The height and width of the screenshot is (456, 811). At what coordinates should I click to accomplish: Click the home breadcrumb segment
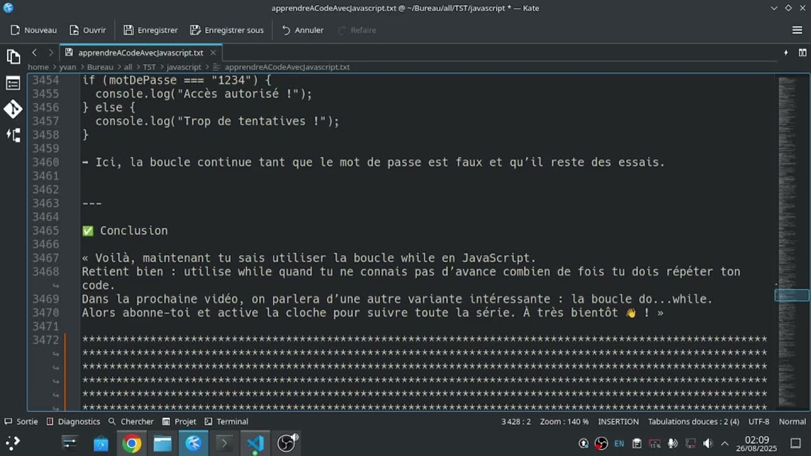coord(38,66)
